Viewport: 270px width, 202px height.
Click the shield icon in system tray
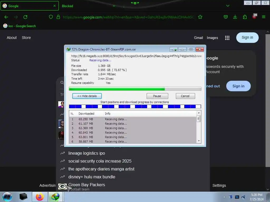(x=231, y=197)
